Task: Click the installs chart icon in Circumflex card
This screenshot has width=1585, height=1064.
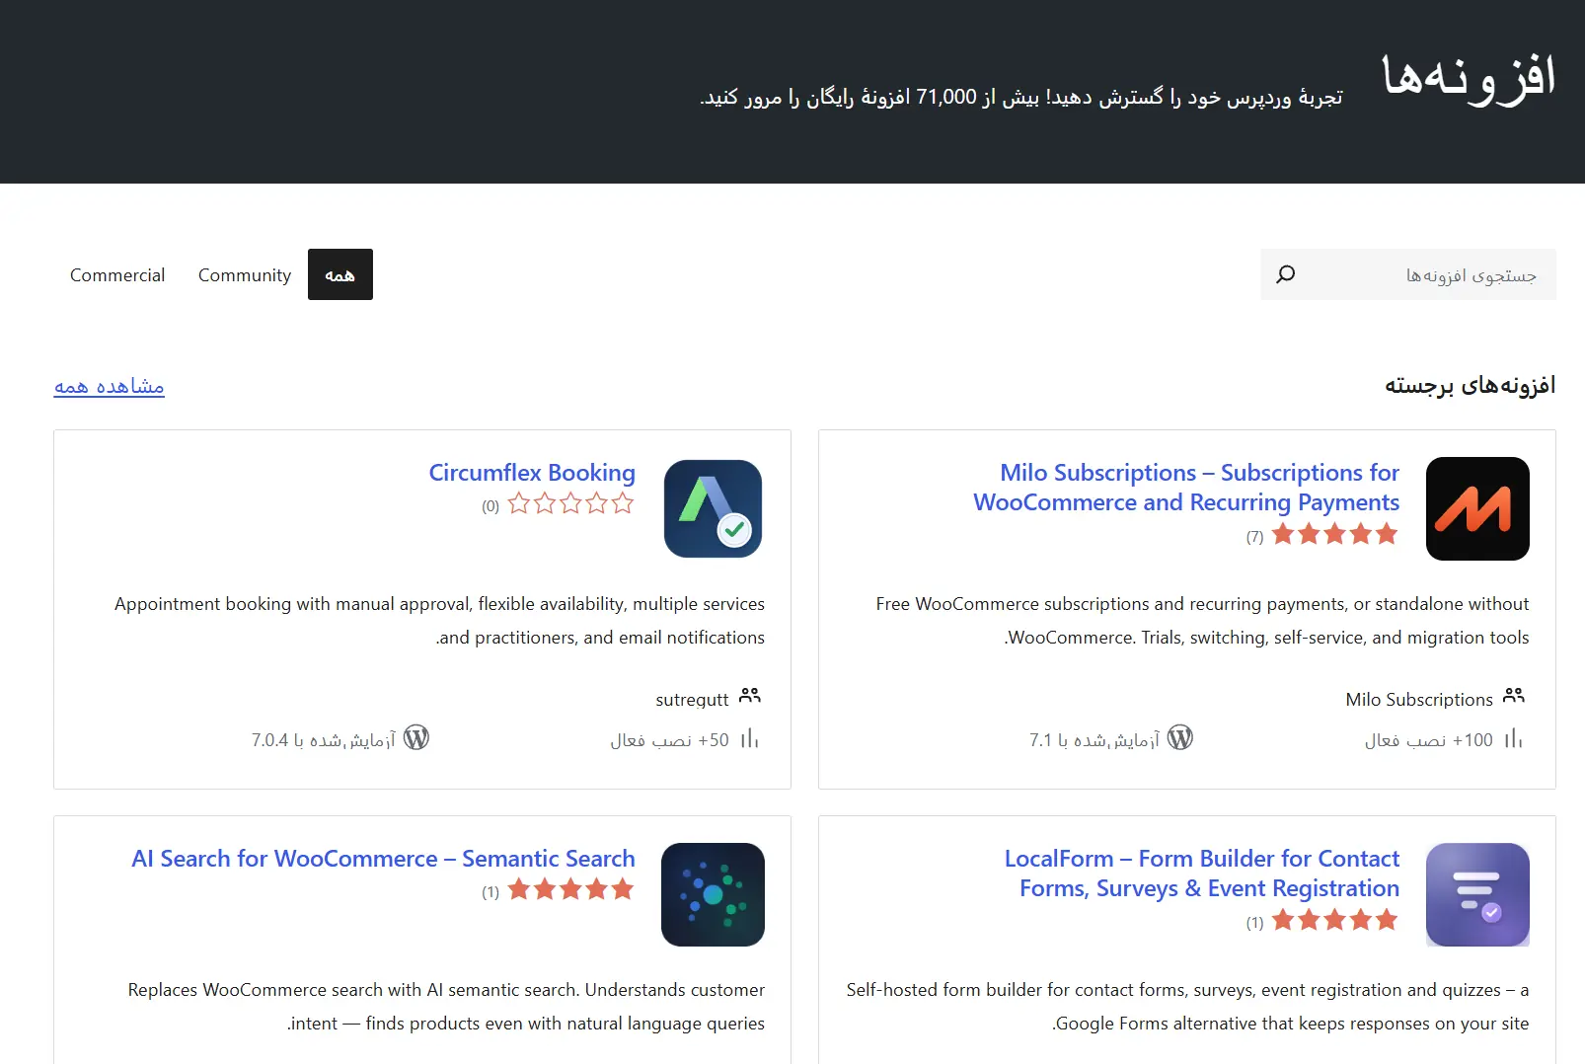Action: coord(750,739)
